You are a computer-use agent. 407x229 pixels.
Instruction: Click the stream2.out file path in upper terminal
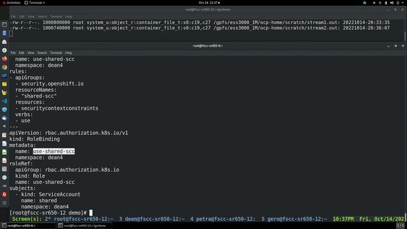277,28
